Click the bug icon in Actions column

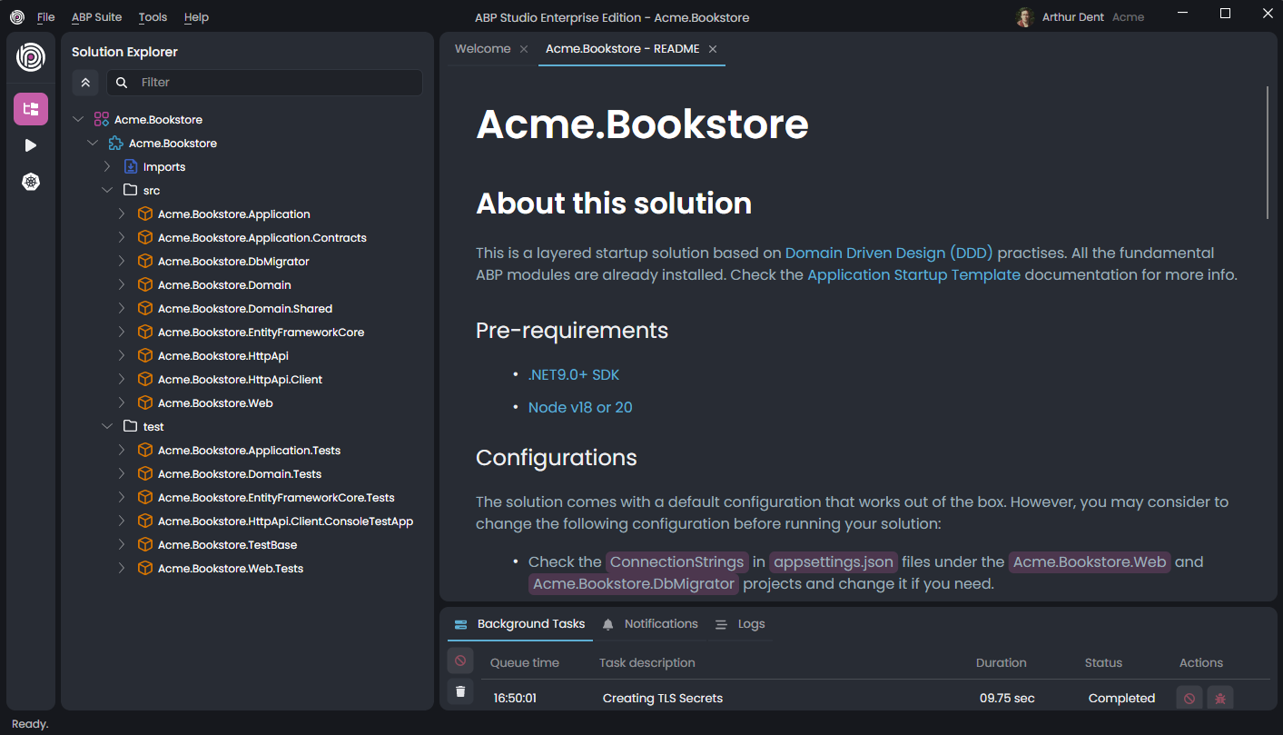coord(1220,699)
